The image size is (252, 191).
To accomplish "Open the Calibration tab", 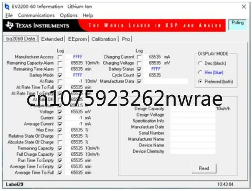I will coord(104,39).
